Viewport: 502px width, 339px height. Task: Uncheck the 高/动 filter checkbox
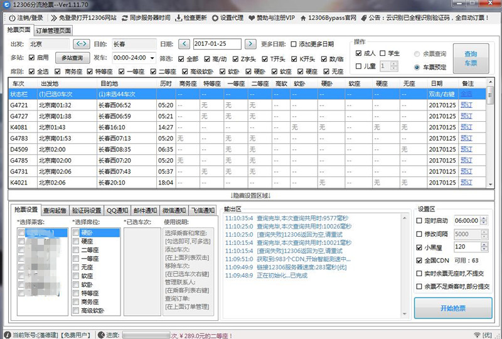(x=207, y=59)
